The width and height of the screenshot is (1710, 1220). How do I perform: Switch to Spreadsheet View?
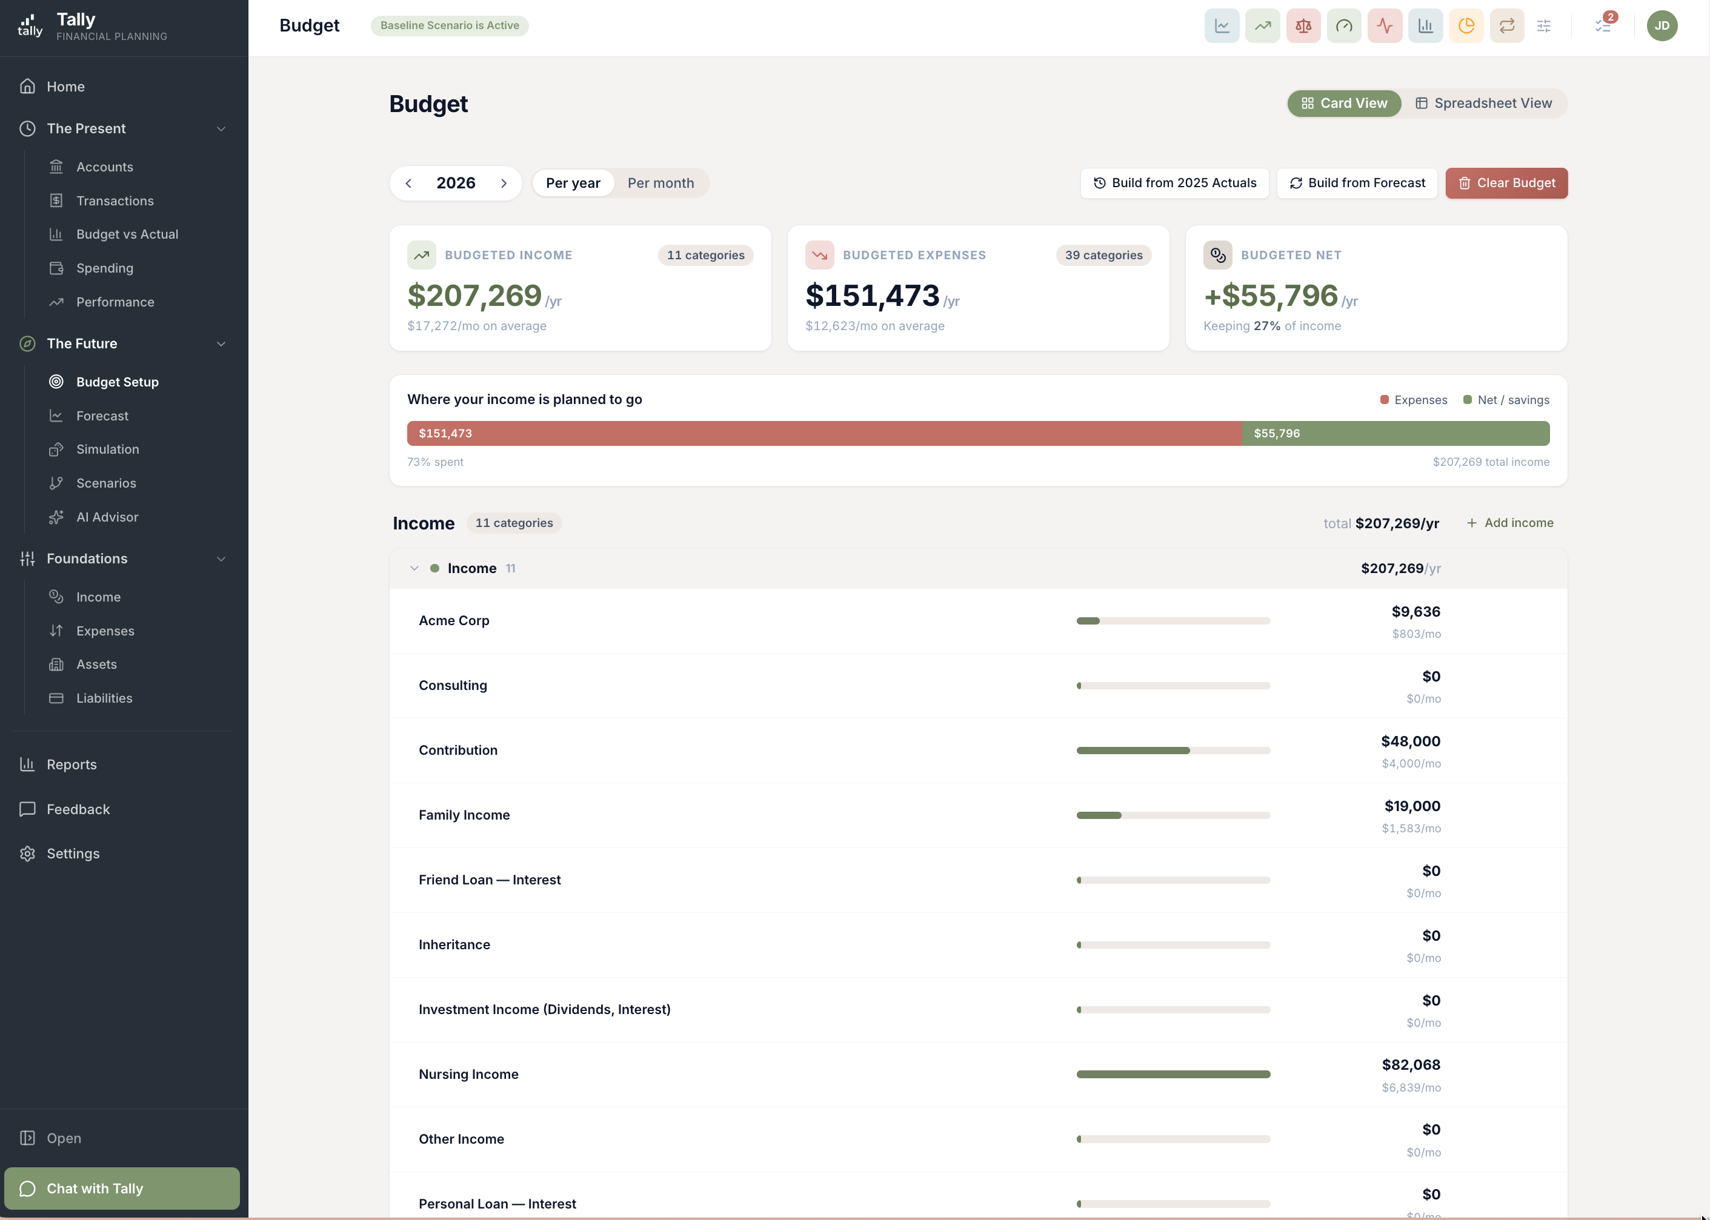click(1484, 103)
